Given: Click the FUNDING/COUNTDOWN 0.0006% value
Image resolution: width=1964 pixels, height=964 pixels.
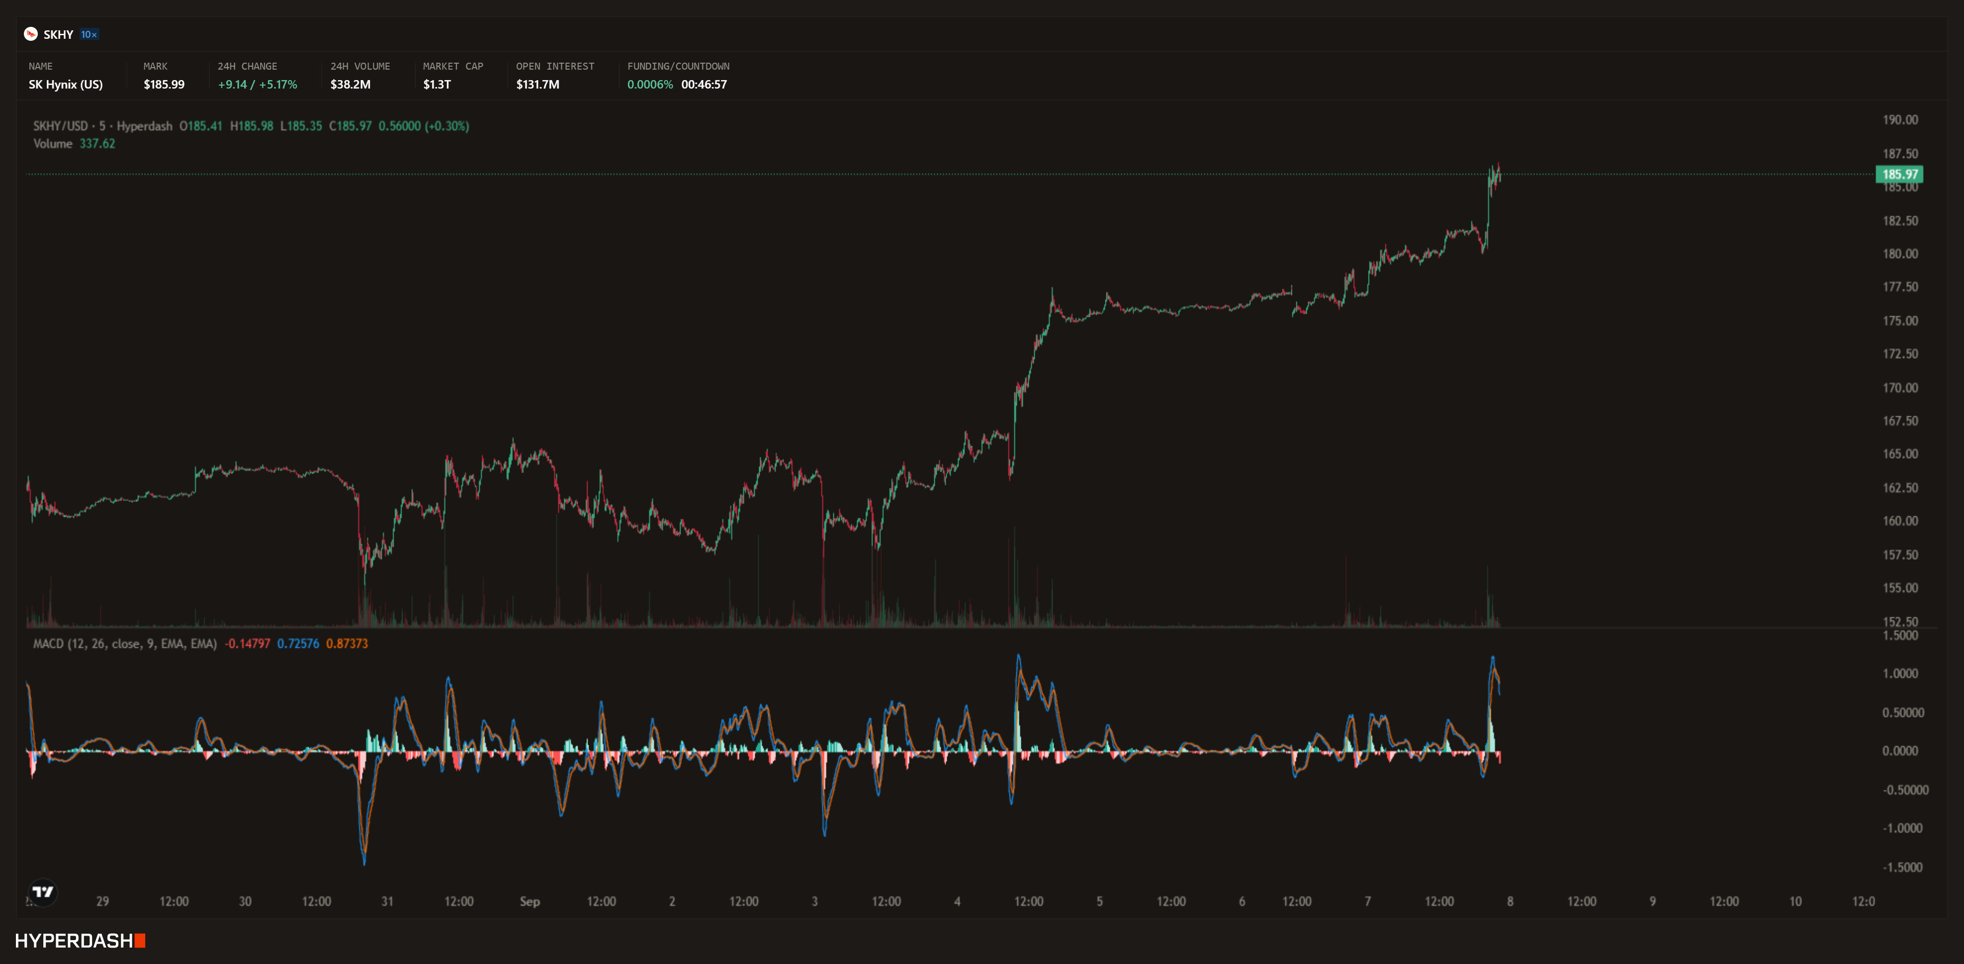Looking at the screenshot, I should pyautogui.click(x=650, y=85).
